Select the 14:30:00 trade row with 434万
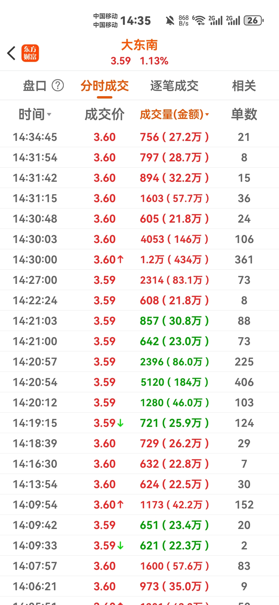 click(139, 260)
